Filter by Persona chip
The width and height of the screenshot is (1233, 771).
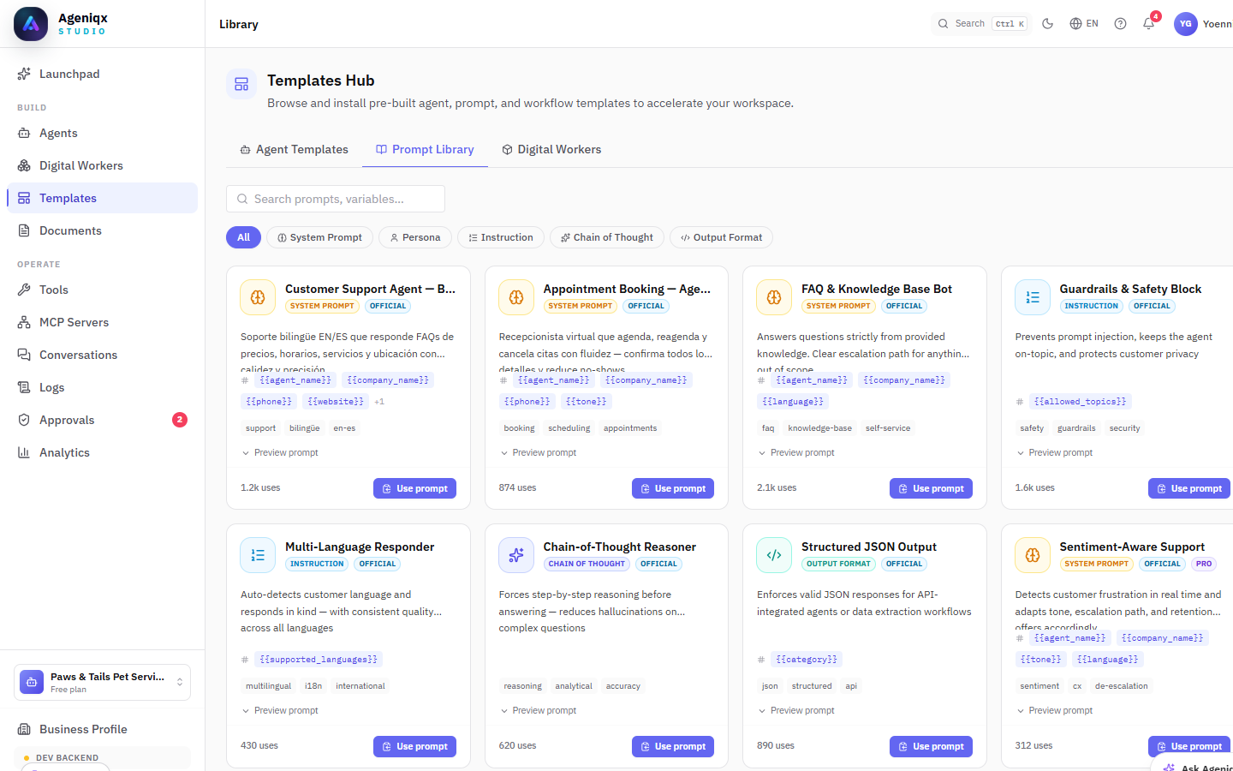(x=415, y=237)
